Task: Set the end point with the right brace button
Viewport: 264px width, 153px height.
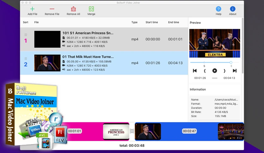Action: click(225, 71)
